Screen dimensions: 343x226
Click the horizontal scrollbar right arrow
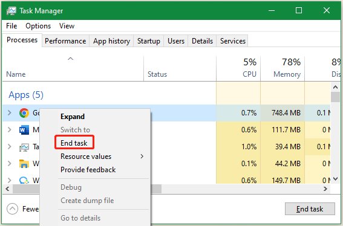325,189
